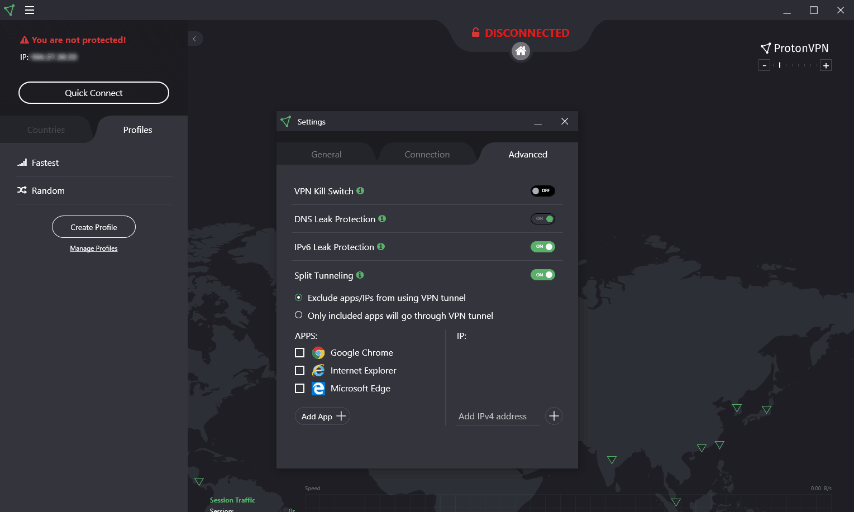
Task: Click the Microsoft Edge app icon
Action: pyautogui.click(x=318, y=389)
